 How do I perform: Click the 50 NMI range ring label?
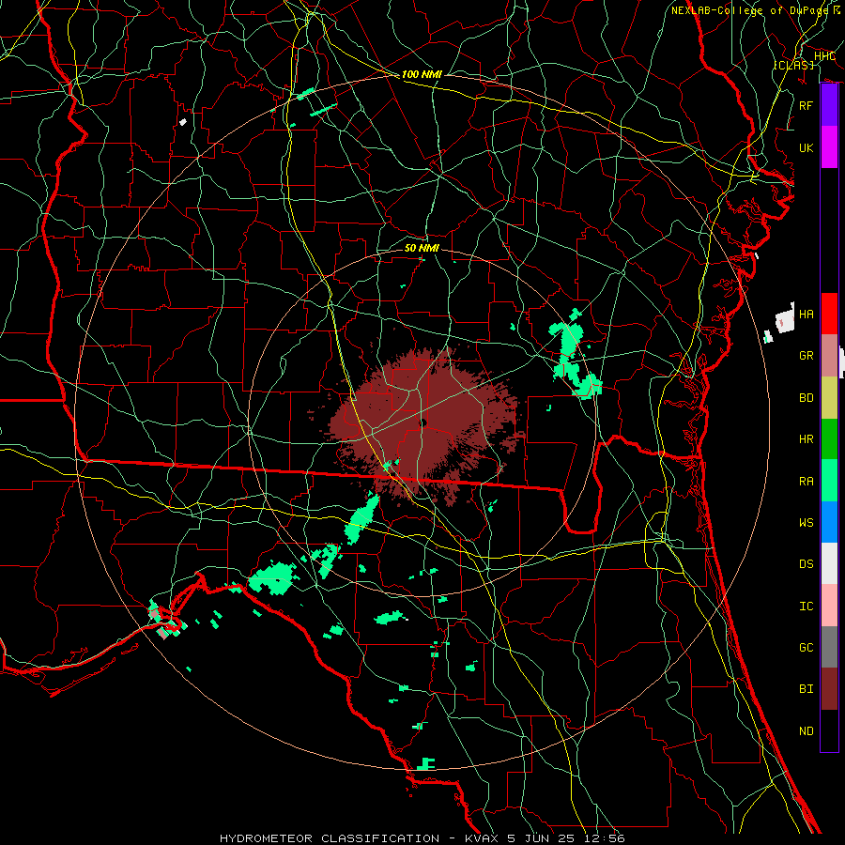(x=422, y=248)
